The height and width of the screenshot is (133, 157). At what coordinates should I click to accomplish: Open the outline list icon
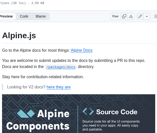(155, 16)
